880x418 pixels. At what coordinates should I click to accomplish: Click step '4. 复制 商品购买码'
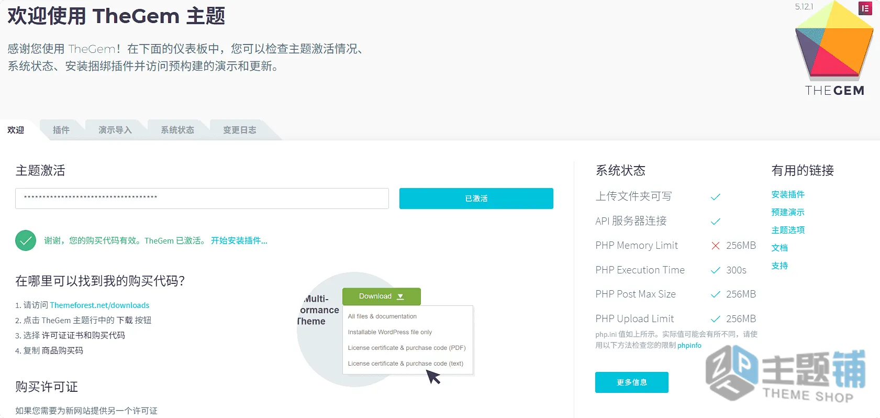coord(49,350)
